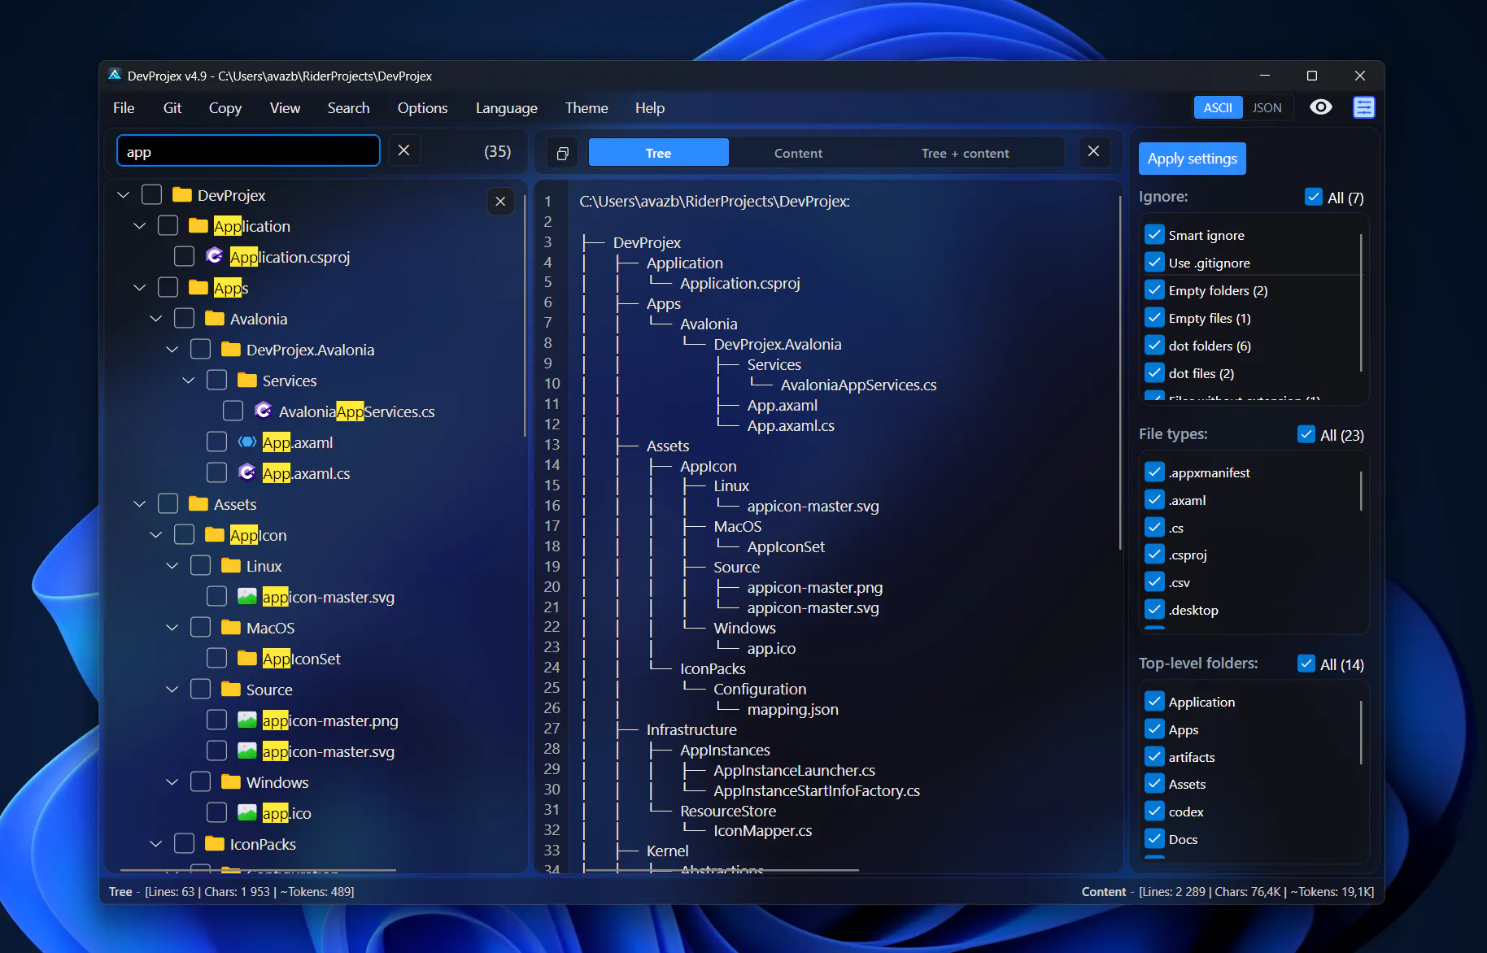This screenshot has width=1487, height=953.
Task: Check the Application.csproj checkbox
Action: (x=184, y=256)
